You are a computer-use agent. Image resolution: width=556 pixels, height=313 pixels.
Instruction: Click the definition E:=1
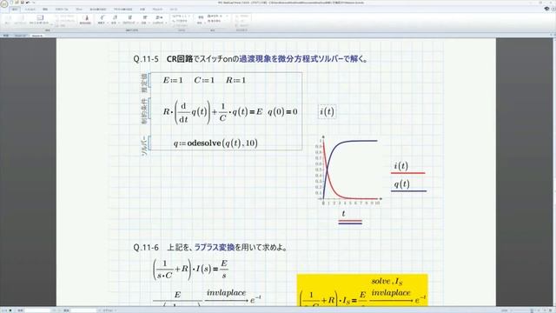coord(173,80)
